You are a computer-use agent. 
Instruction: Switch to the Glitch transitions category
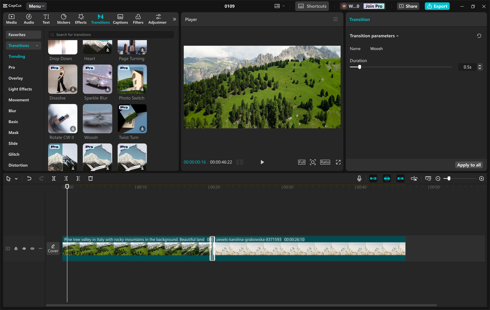click(x=13, y=154)
